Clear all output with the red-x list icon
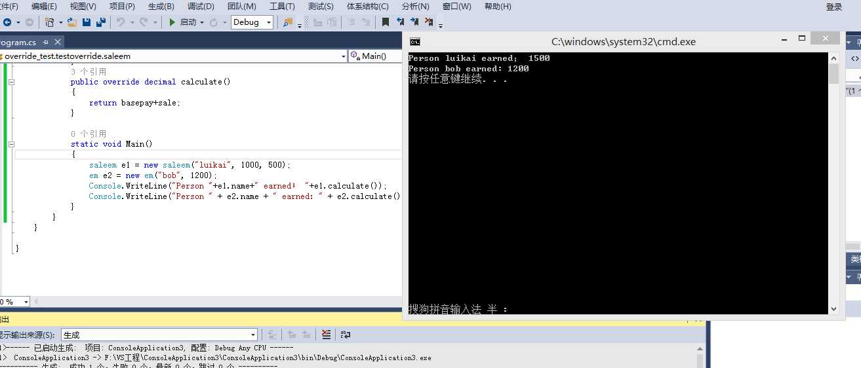The width and height of the screenshot is (861, 368). tap(326, 335)
